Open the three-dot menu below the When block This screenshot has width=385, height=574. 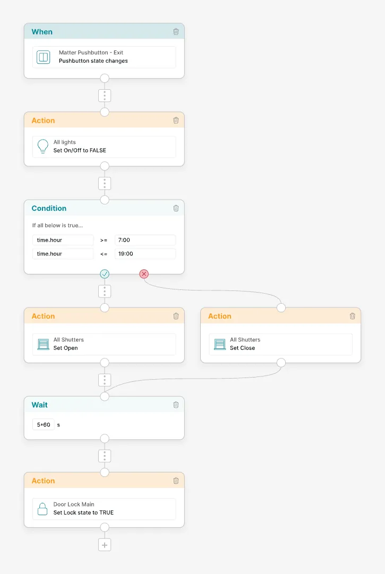105,96
